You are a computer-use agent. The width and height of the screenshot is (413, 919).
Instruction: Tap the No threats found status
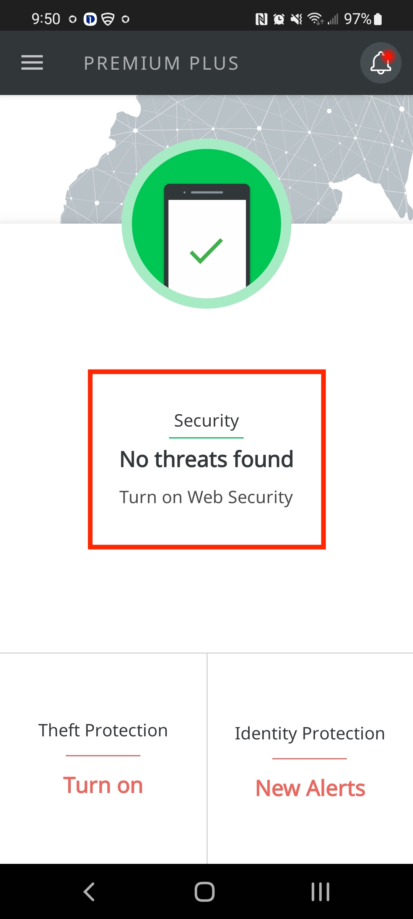(x=206, y=459)
